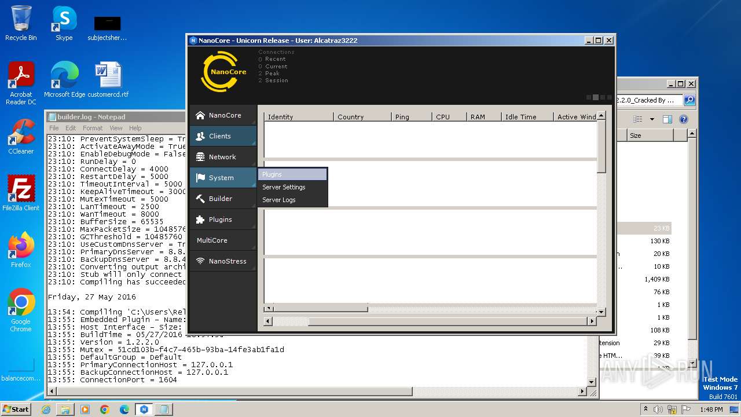Toggle the Explorer preview pane icon
The image size is (741, 417).
667,119
